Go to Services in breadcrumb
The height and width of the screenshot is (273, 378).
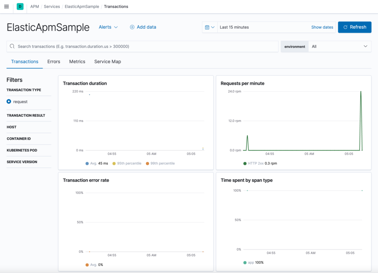pyautogui.click(x=52, y=7)
